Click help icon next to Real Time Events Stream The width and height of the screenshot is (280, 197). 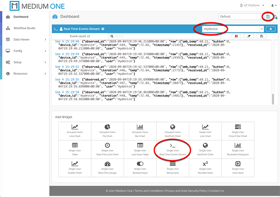tap(103, 29)
